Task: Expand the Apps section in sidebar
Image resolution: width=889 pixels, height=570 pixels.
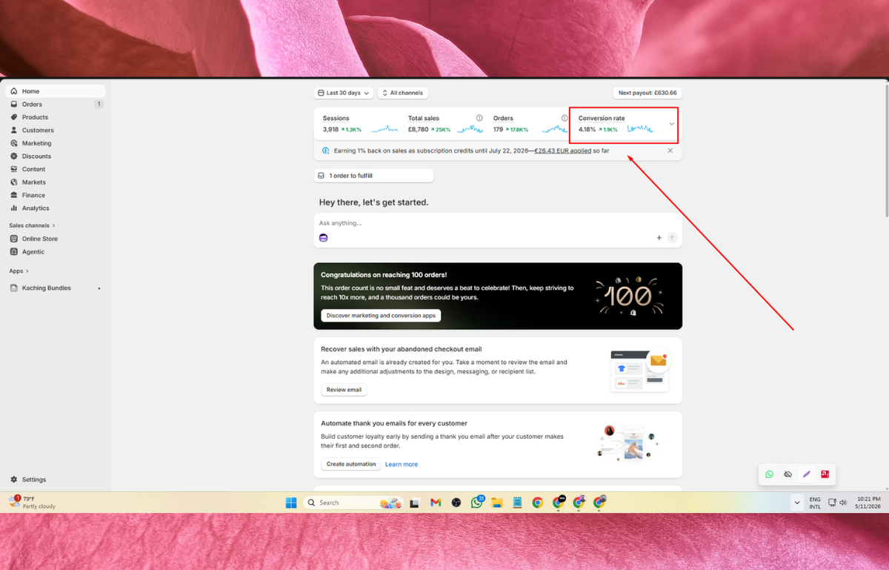Action: [x=19, y=271]
